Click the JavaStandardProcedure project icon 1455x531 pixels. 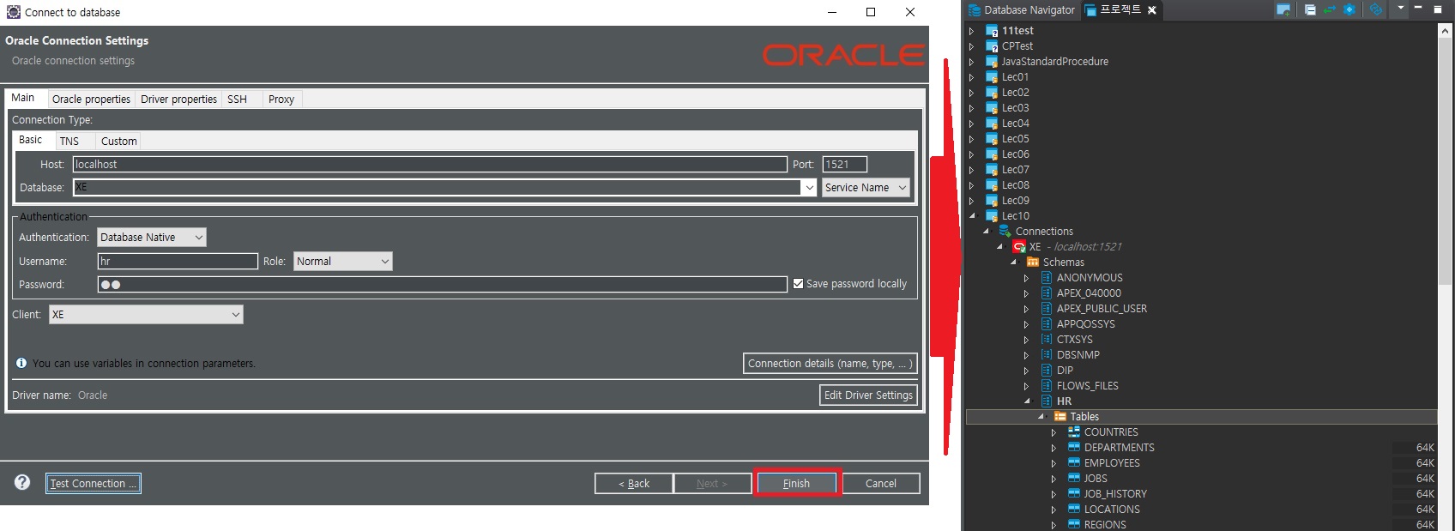[x=992, y=62]
